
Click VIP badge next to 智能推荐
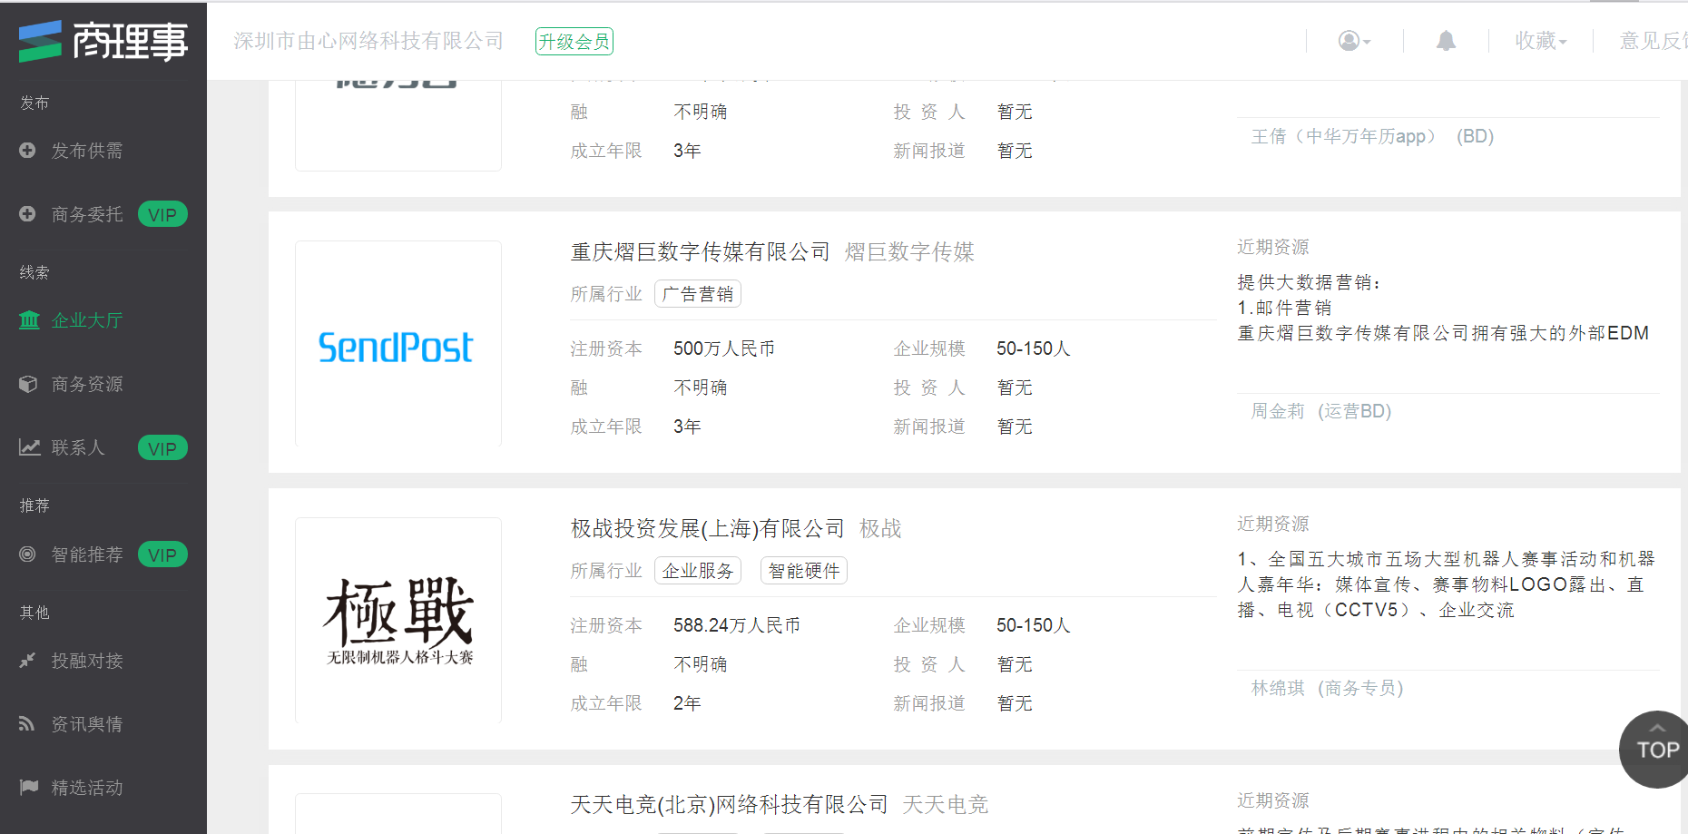(x=162, y=554)
